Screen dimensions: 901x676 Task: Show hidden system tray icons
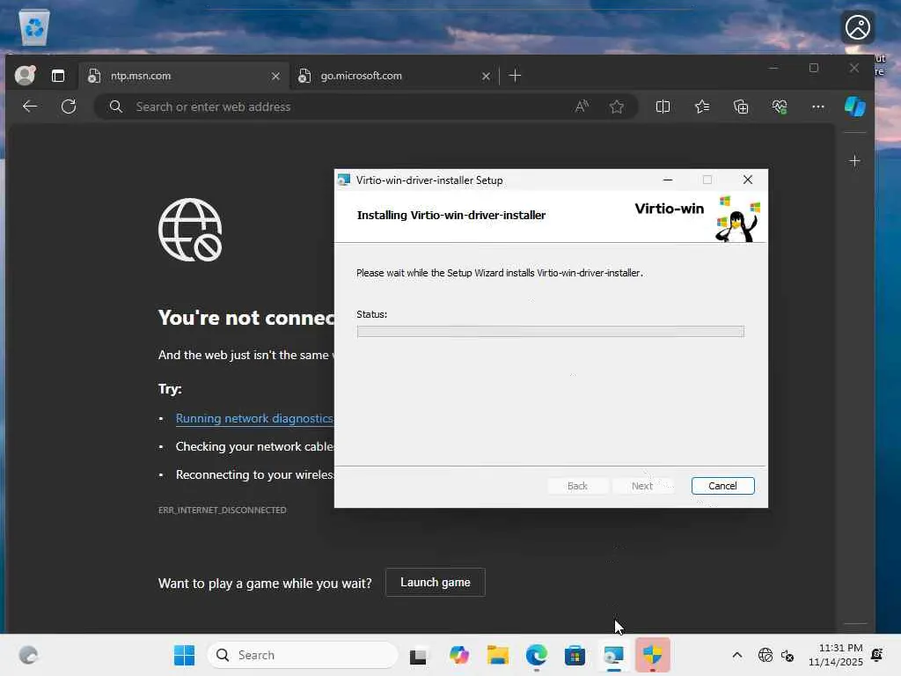click(737, 655)
